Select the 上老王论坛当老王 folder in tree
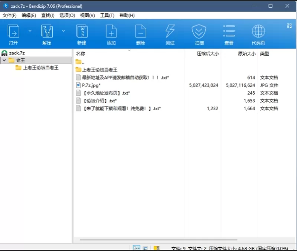297x251 pixels. tap(41, 68)
